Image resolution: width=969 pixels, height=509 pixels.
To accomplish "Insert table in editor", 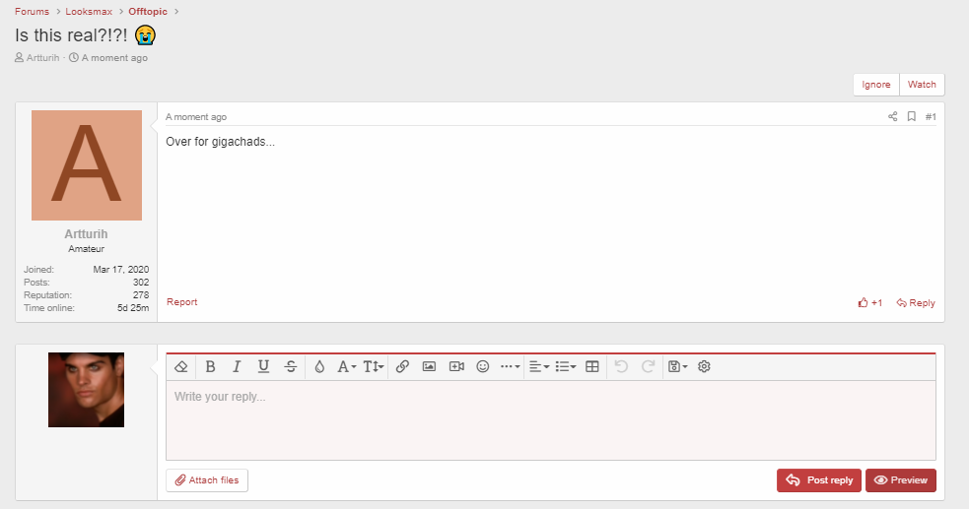I will tap(592, 366).
